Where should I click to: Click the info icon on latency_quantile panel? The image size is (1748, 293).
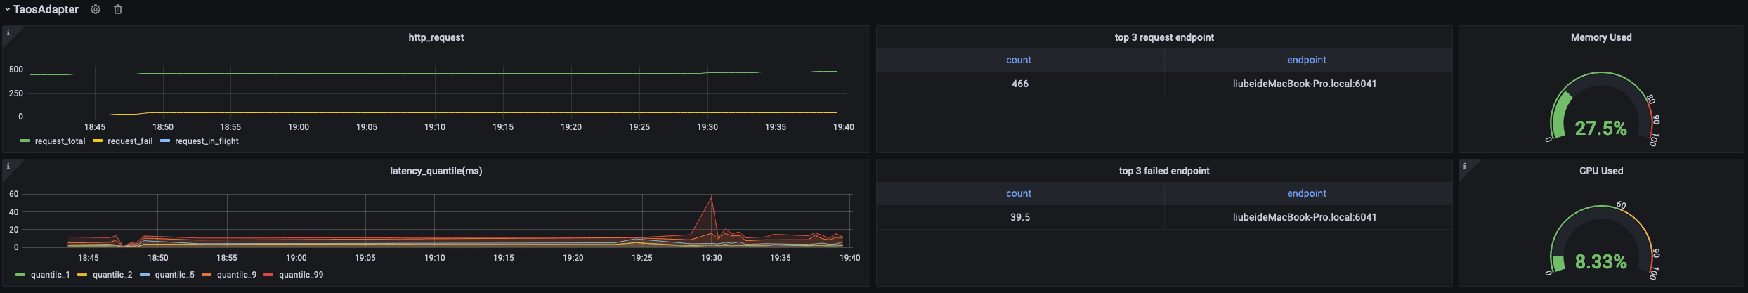click(8, 166)
